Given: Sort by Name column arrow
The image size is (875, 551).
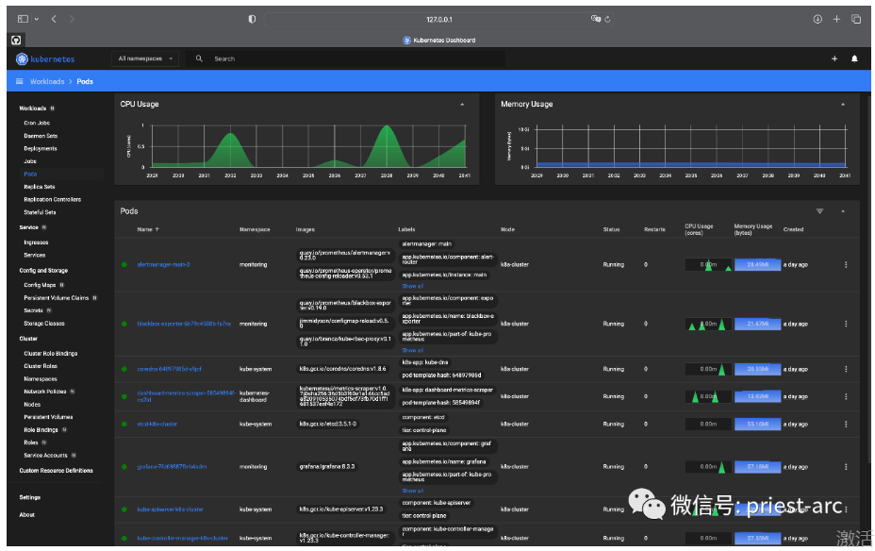Looking at the screenshot, I should [x=157, y=229].
